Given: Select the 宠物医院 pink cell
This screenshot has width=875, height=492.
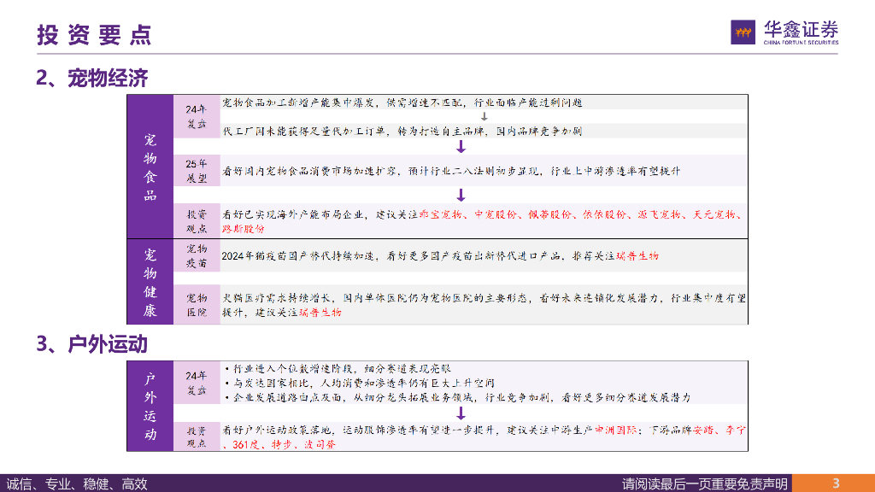Looking at the screenshot, I should (x=197, y=305).
